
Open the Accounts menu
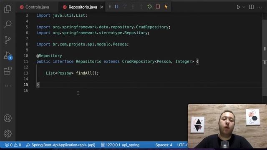[8, 118]
